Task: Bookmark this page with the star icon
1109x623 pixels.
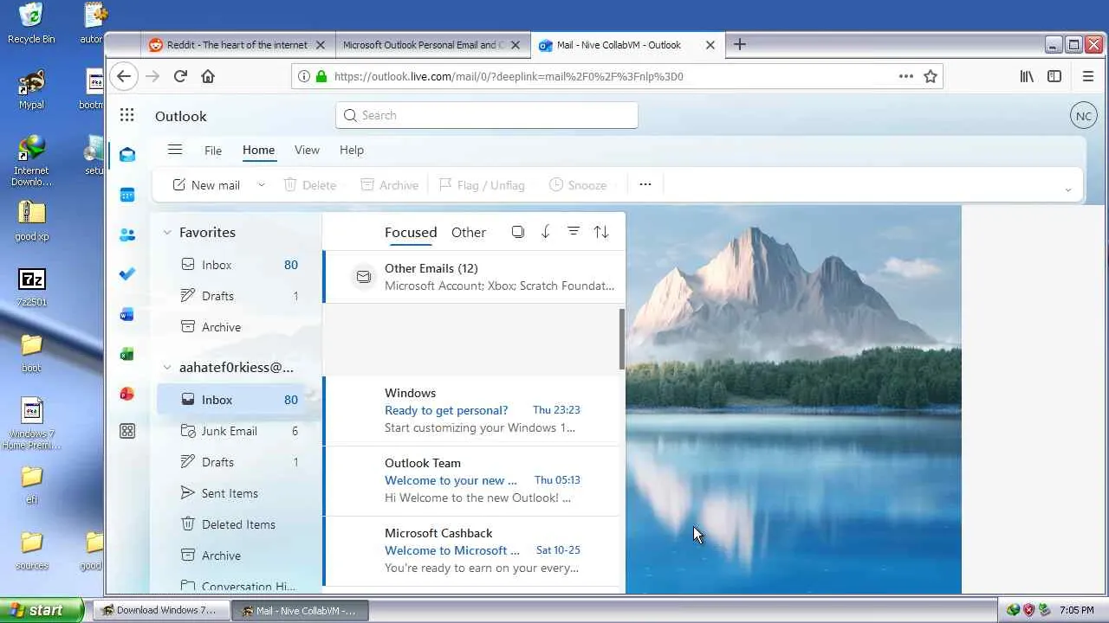Action: (x=931, y=76)
